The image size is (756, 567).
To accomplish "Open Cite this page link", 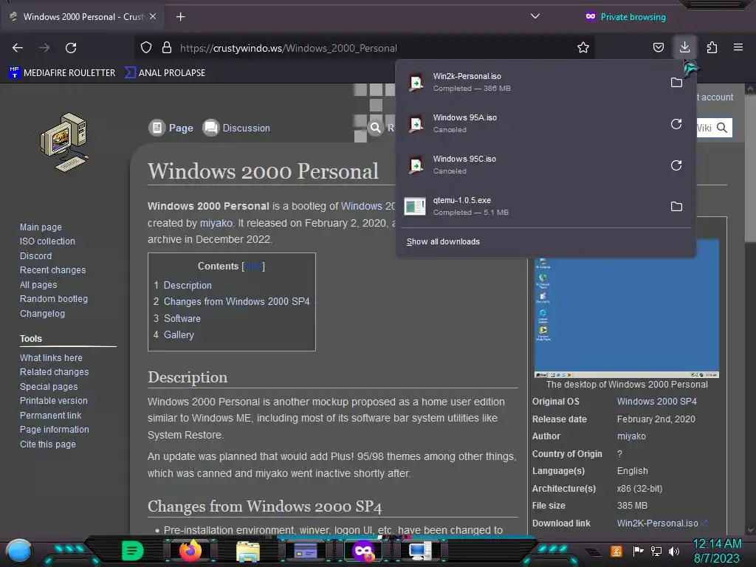I will 48,444.
